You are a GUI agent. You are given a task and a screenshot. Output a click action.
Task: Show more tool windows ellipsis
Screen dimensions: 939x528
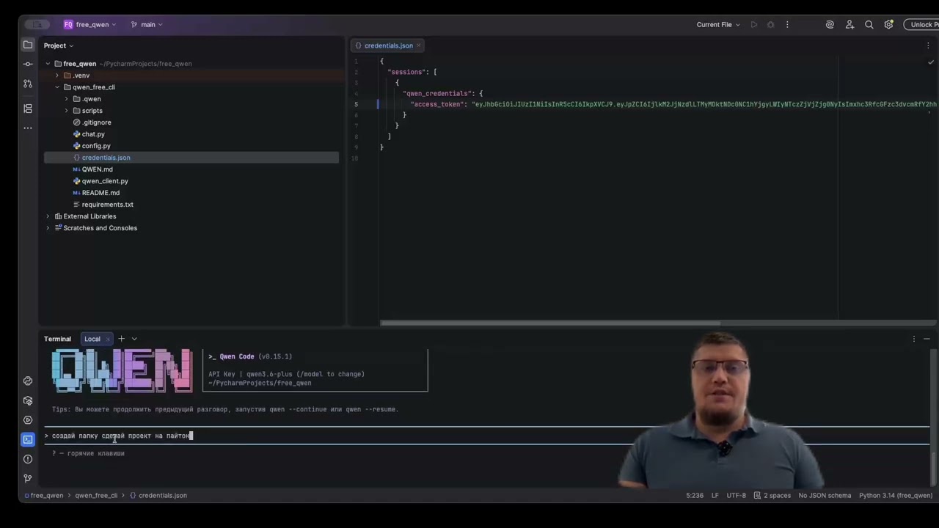click(x=28, y=128)
